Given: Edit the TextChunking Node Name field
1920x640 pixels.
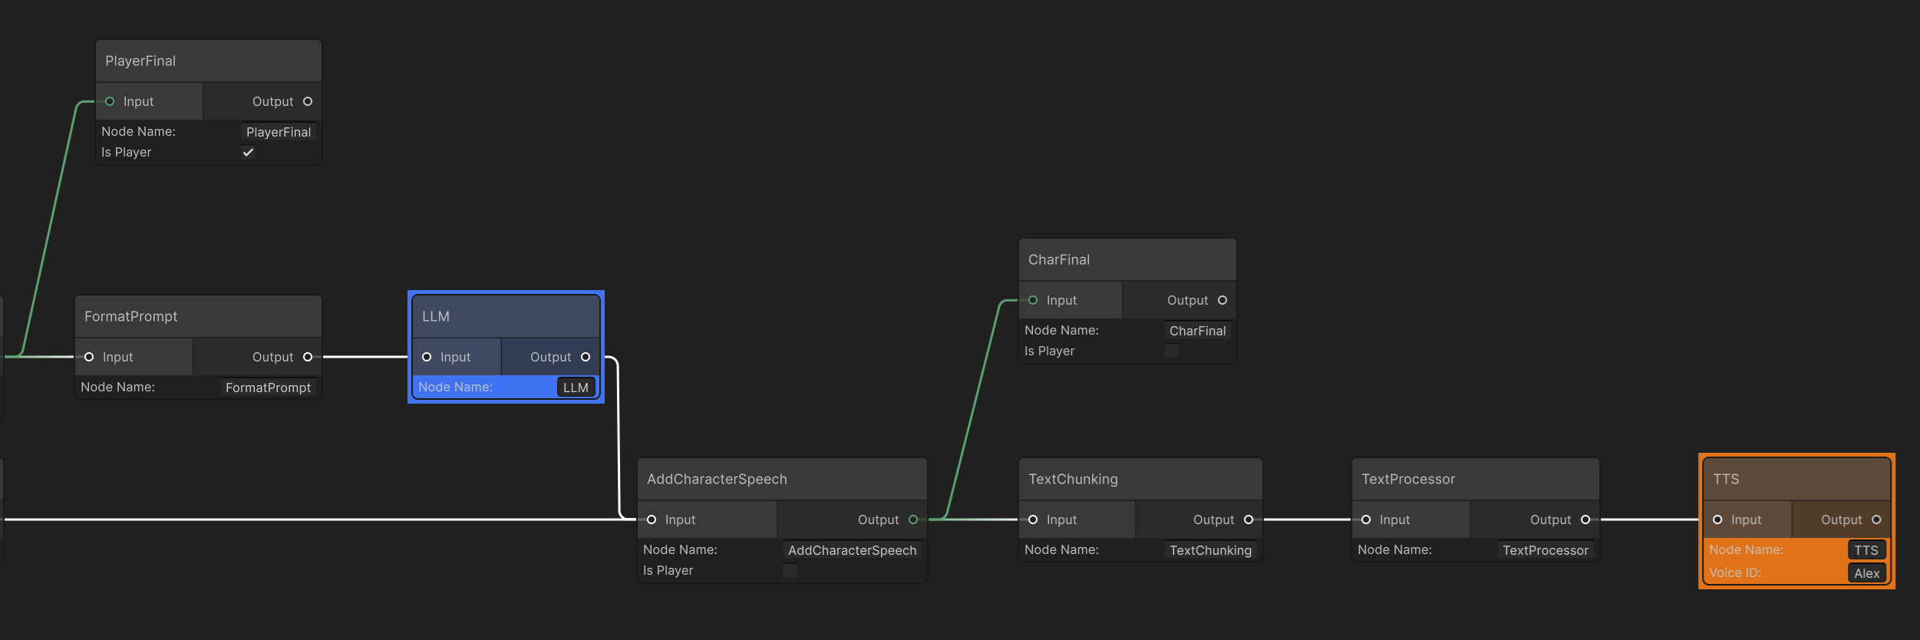Looking at the screenshot, I should [1210, 550].
